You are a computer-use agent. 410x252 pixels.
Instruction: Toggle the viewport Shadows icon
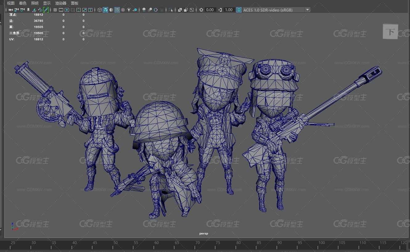135,10
